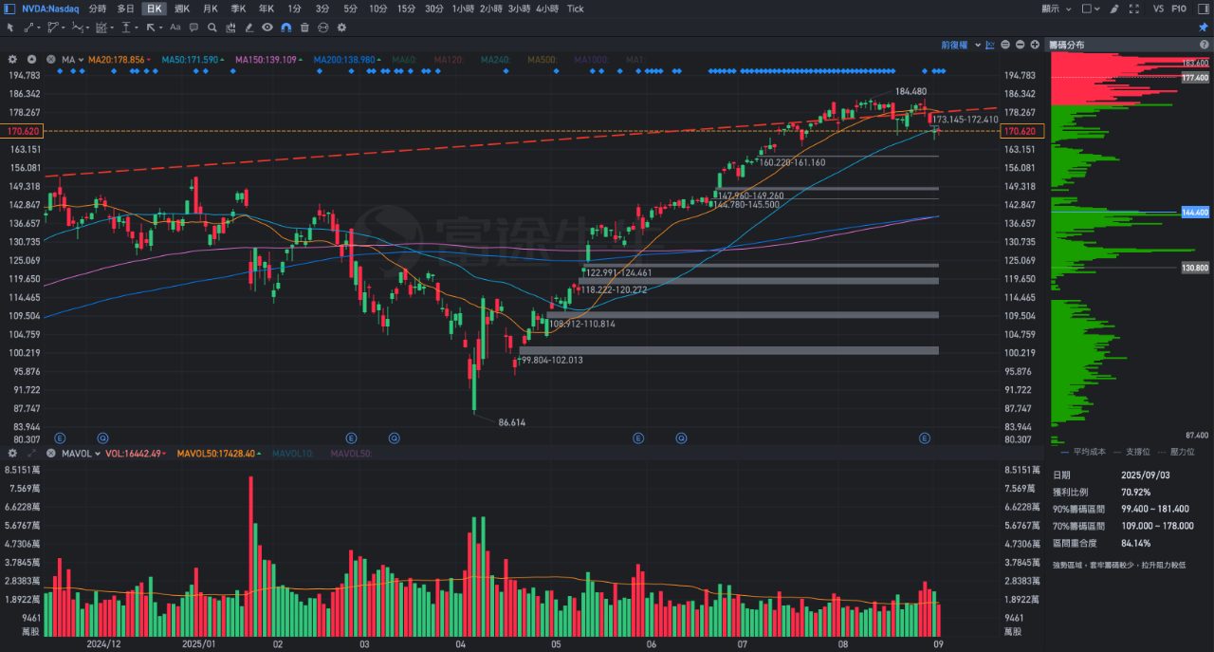Click the chart coordinate-type icon
The image size is (1214, 652).
pyautogui.click(x=989, y=45)
